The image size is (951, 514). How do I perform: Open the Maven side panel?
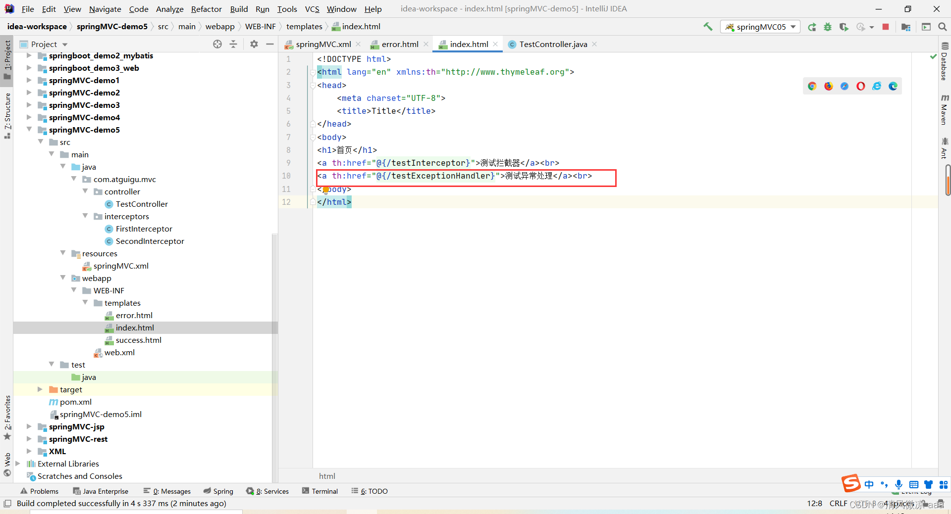(x=945, y=110)
